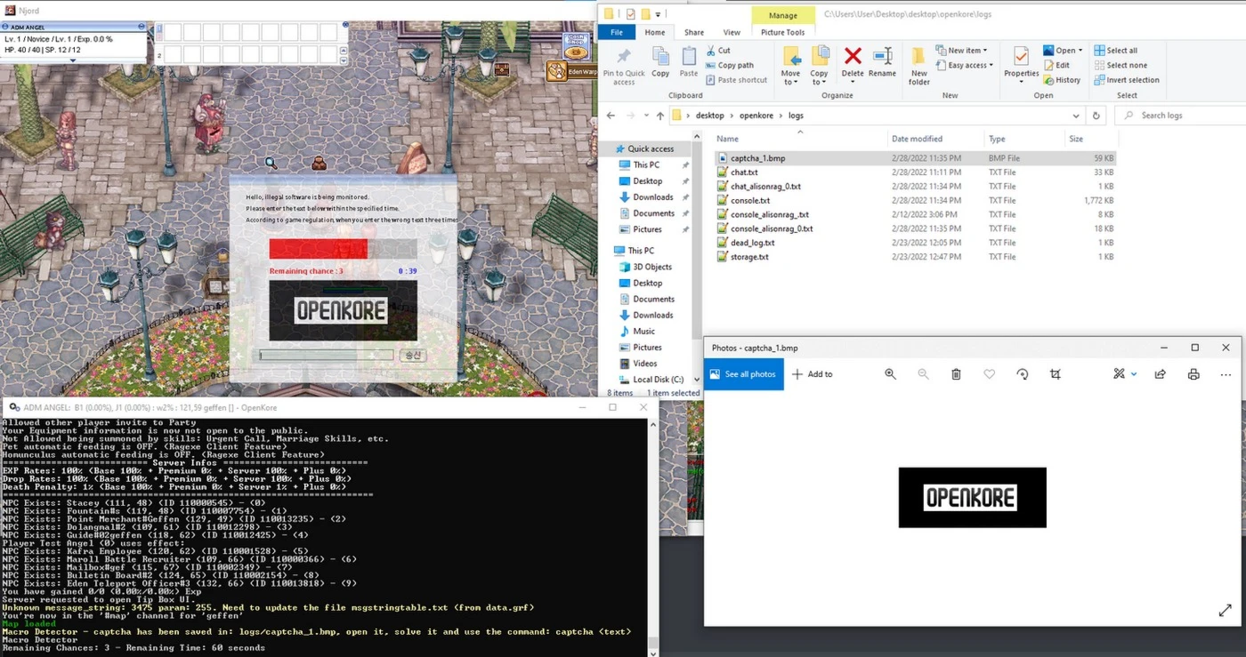Refresh the logs folder view

(1096, 116)
